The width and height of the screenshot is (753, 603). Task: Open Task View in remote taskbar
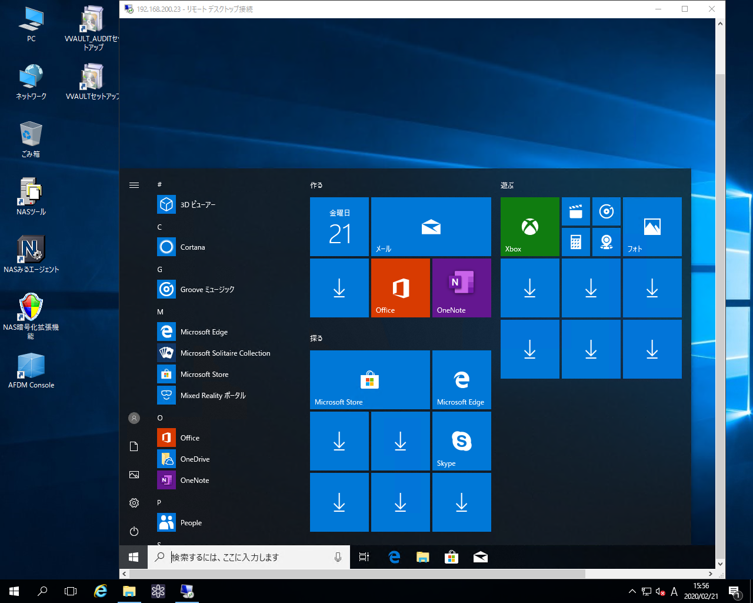click(x=364, y=557)
